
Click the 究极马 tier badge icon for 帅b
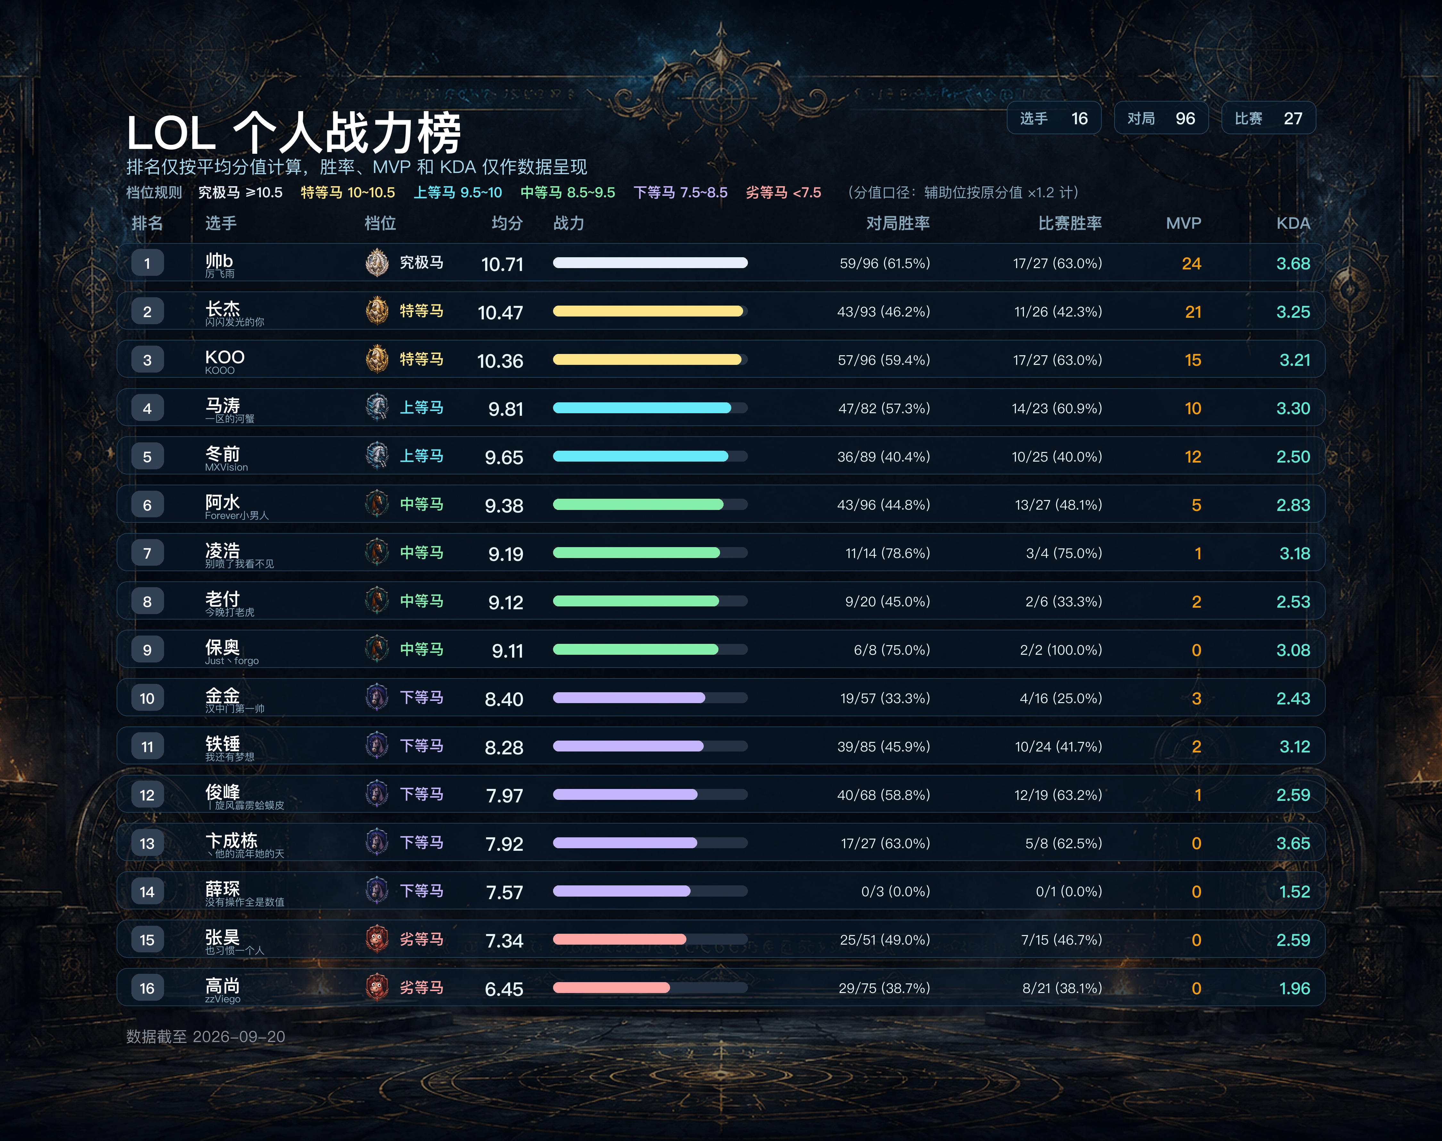pyautogui.click(x=377, y=263)
